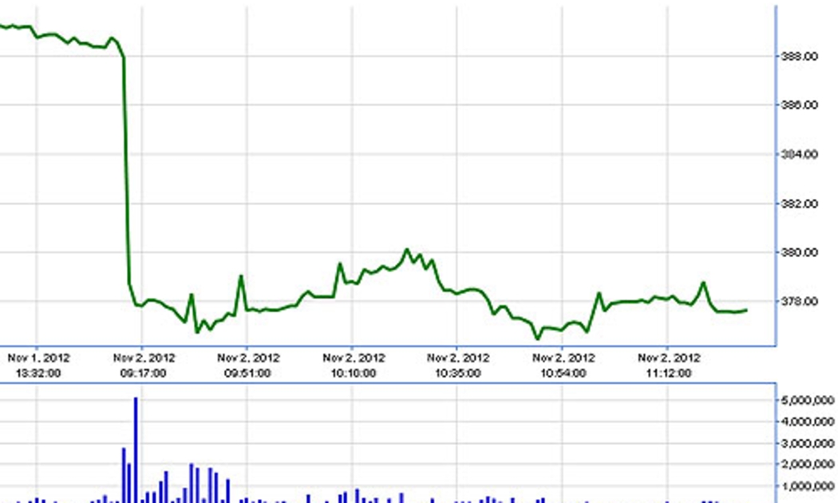Click the end point of the green price line
Screen dimensions: 838x503
tap(745, 310)
